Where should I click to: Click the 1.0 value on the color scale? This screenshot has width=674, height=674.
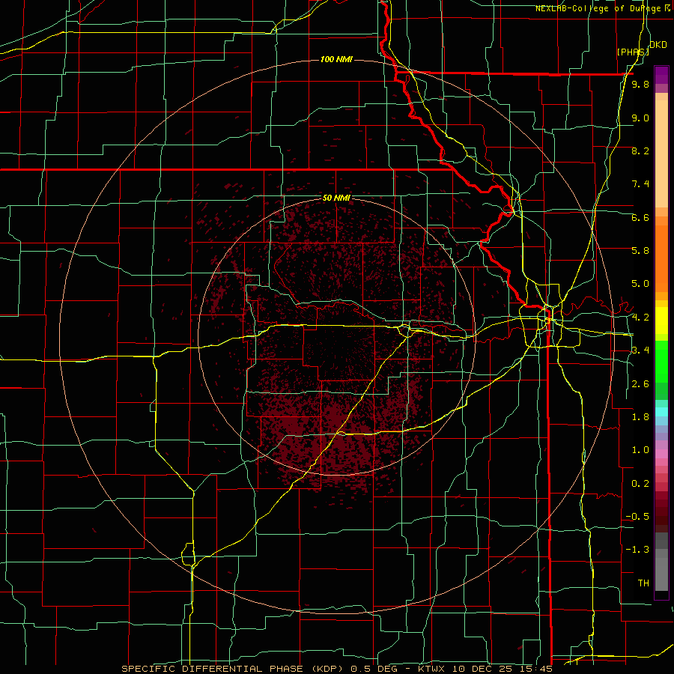tap(640, 450)
